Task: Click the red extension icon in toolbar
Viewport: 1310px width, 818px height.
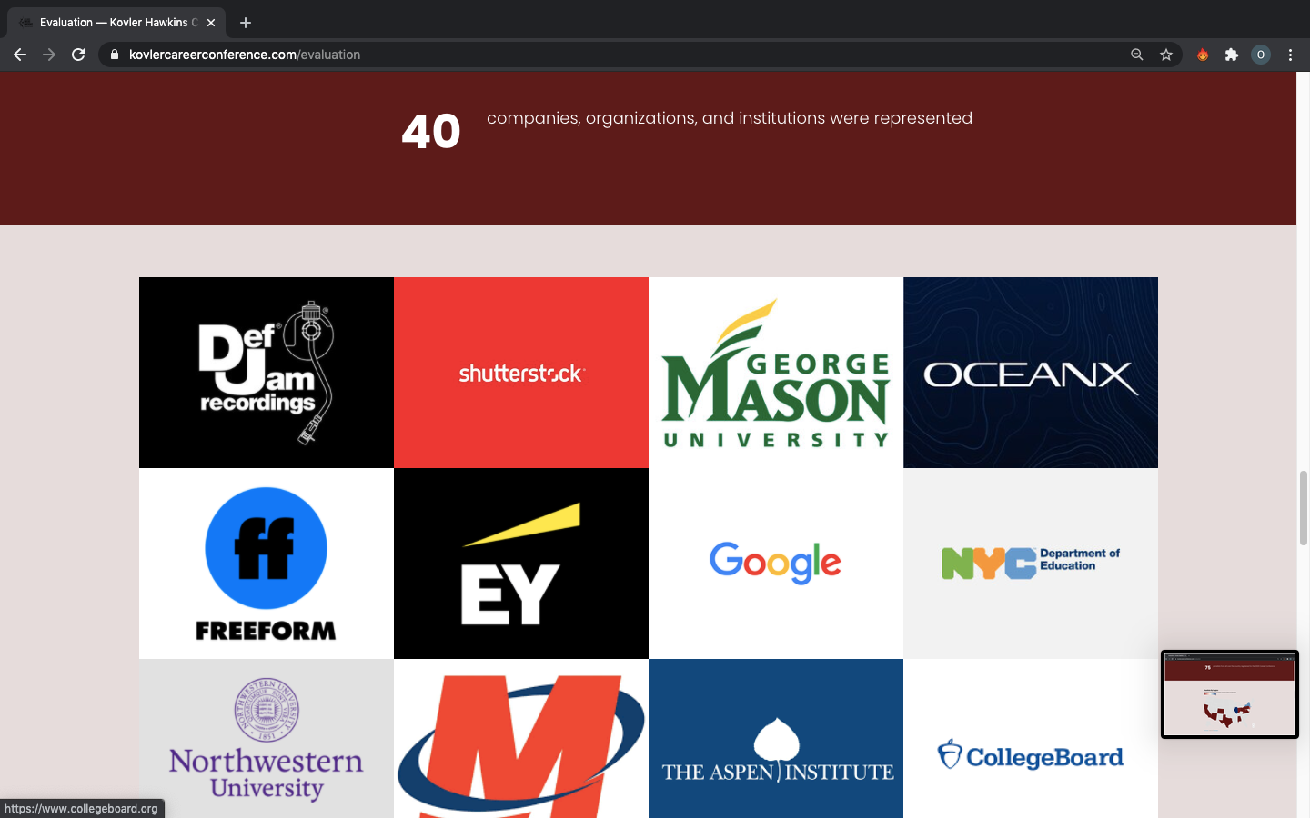Action: 1203,55
